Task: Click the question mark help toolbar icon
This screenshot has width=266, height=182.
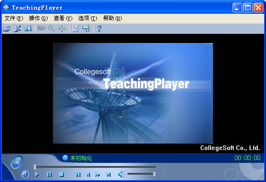Action: pos(99,28)
